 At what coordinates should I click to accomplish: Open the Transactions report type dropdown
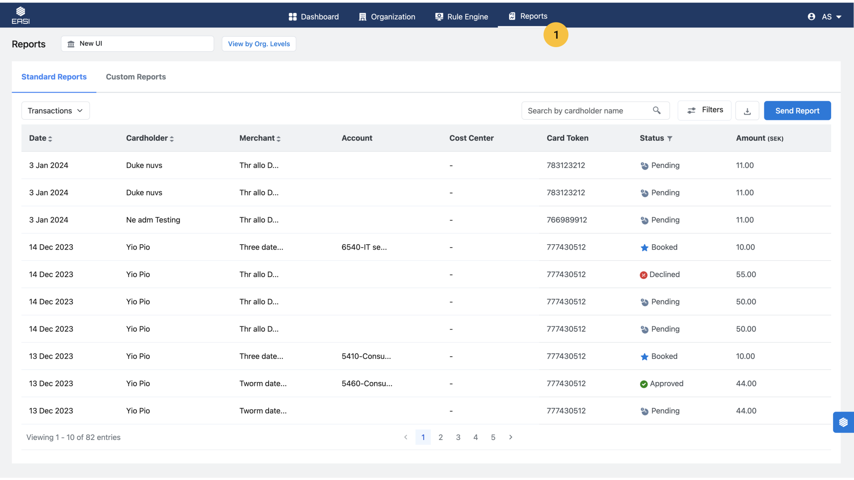[x=55, y=111]
